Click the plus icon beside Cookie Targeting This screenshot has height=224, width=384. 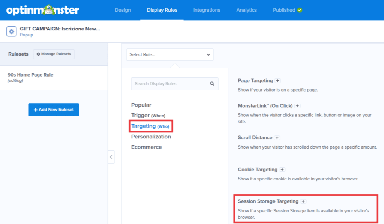[282, 169]
